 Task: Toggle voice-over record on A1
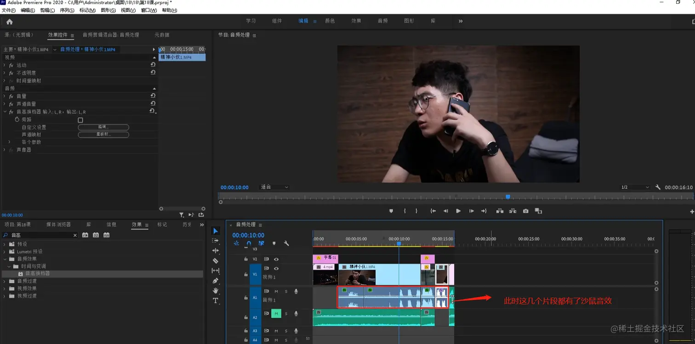point(296,291)
